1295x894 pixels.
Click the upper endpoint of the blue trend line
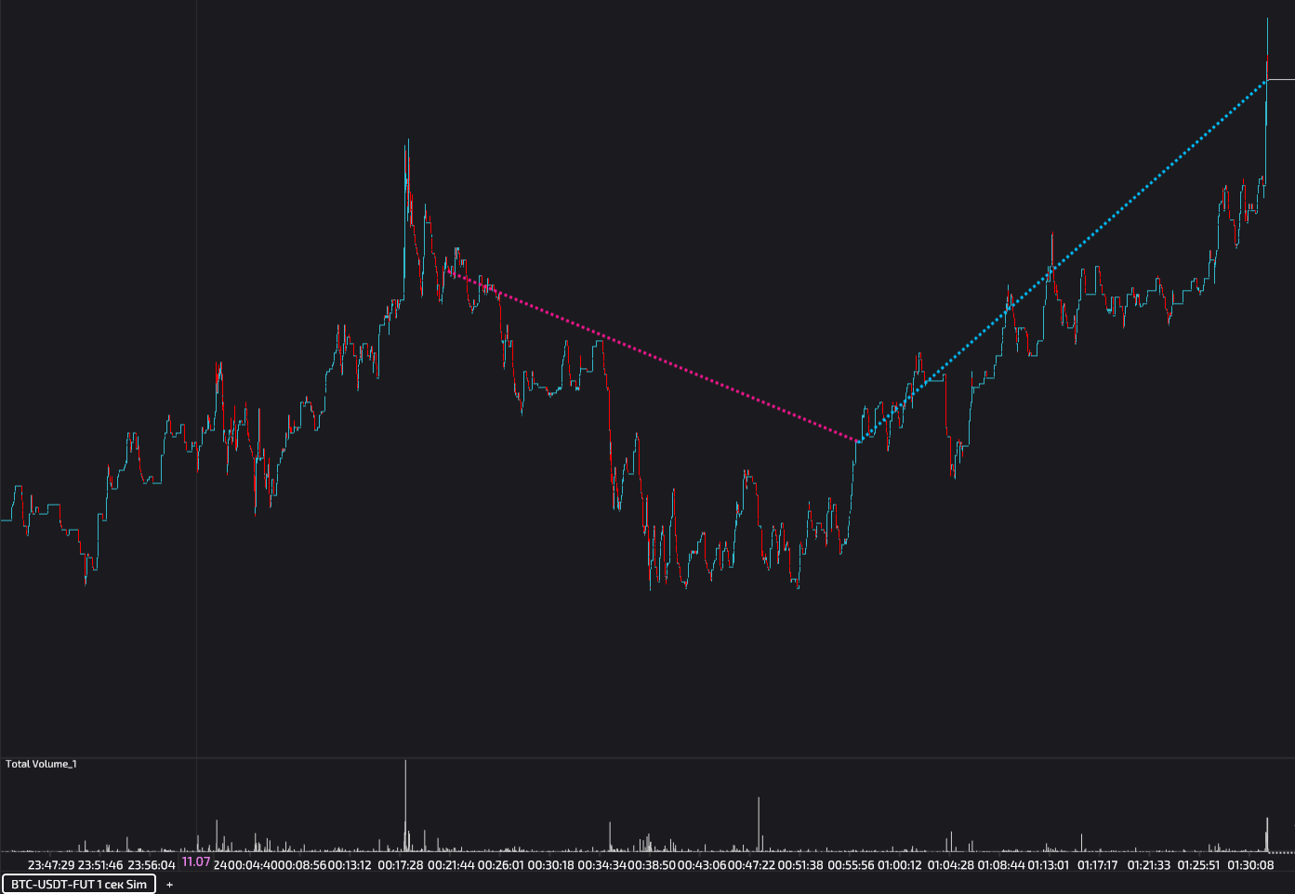(1266, 81)
